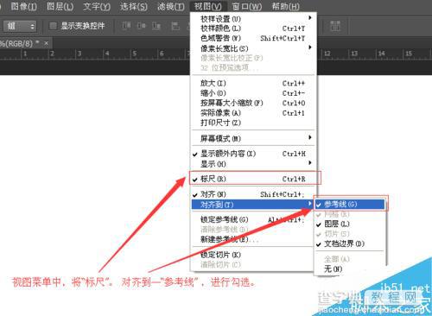Close the RGB/8 document tab

46,43
